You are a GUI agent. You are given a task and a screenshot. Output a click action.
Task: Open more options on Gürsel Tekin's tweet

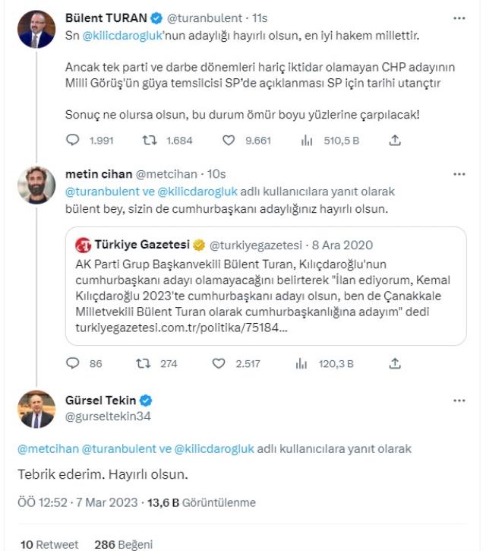pos(459,400)
